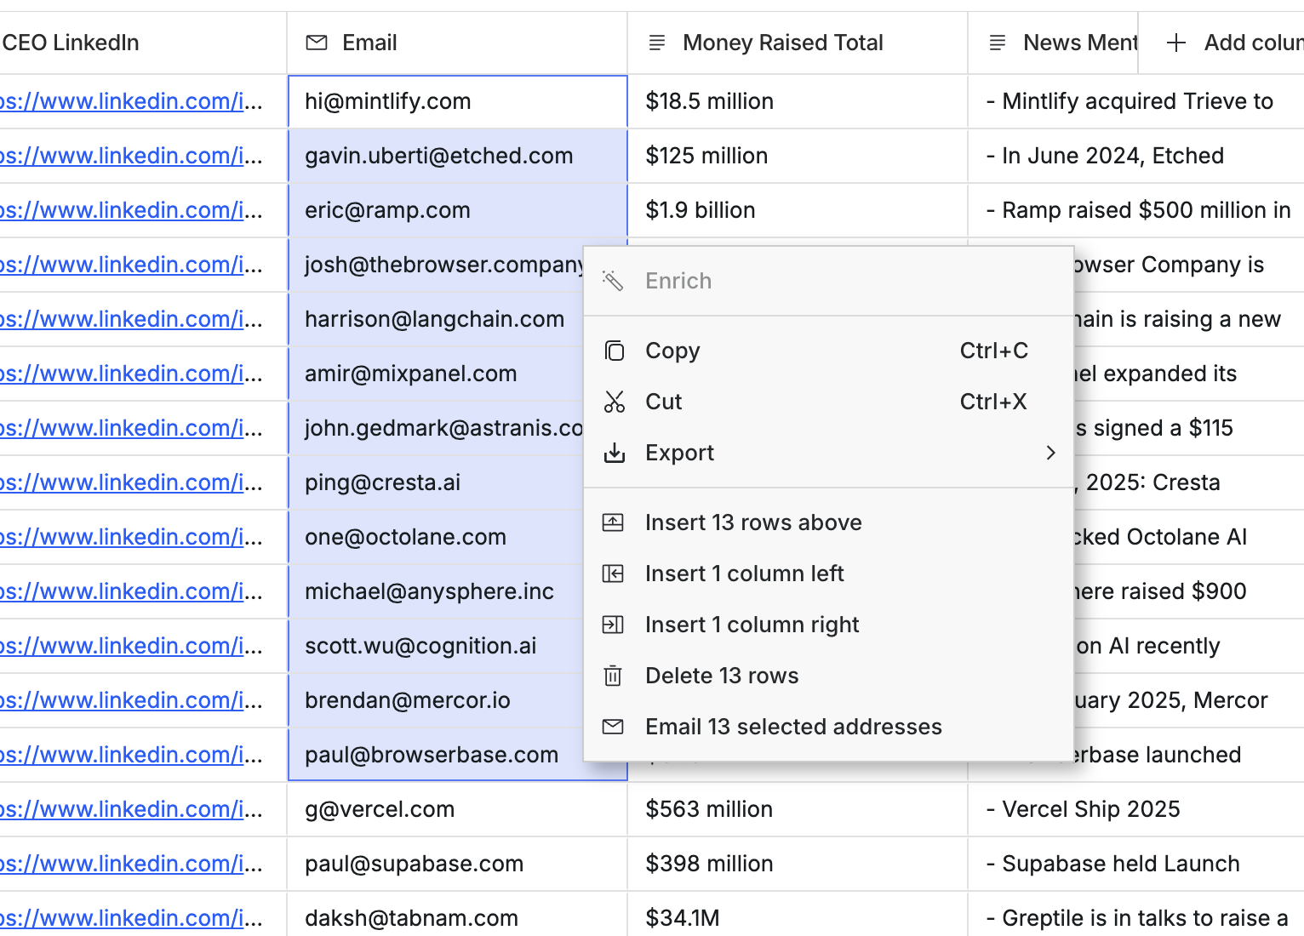Click the Money Raised Total column header
The width and height of the screenshot is (1304, 936).
[x=798, y=43]
